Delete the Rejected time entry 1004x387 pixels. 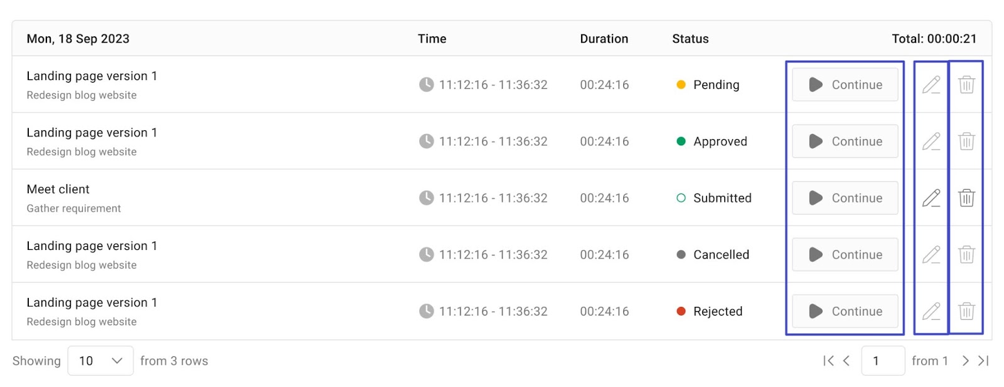tap(966, 311)
